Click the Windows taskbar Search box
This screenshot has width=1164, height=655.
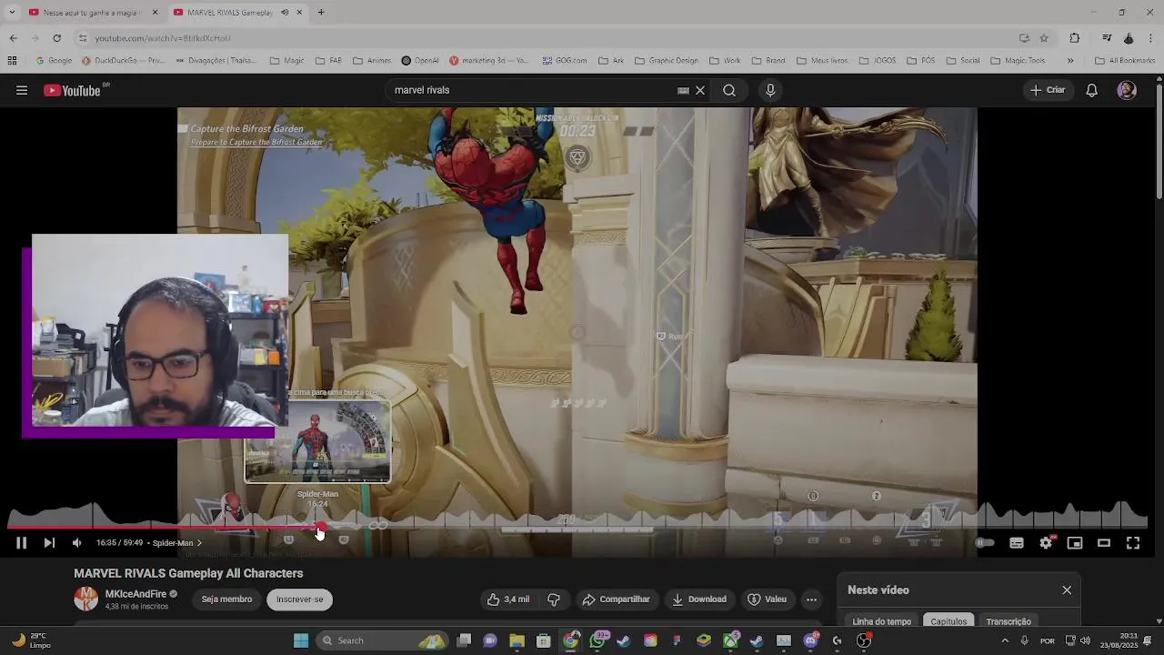[x=382, y=640]
